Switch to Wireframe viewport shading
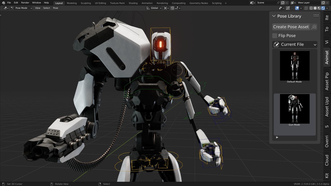The image size is (331, 186). [x=311, y=8]
